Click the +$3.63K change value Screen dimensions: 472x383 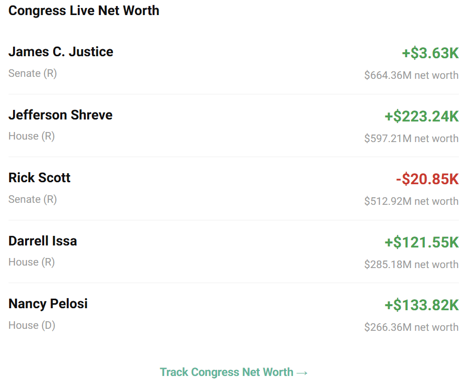[430, 53]
